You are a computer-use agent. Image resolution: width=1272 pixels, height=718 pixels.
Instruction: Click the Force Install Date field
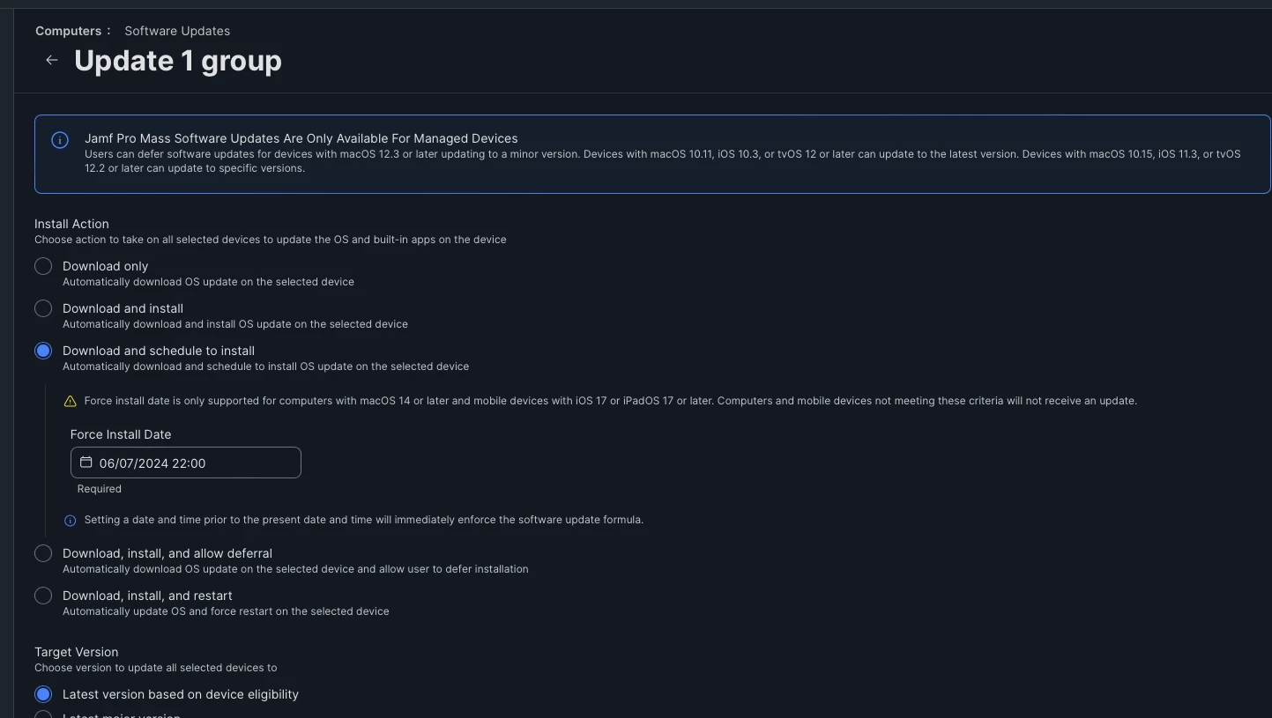186,463
